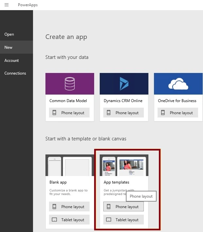Click the PowerApps title text
The height and width of the screenshot is (232, 203).
point(28,5)
